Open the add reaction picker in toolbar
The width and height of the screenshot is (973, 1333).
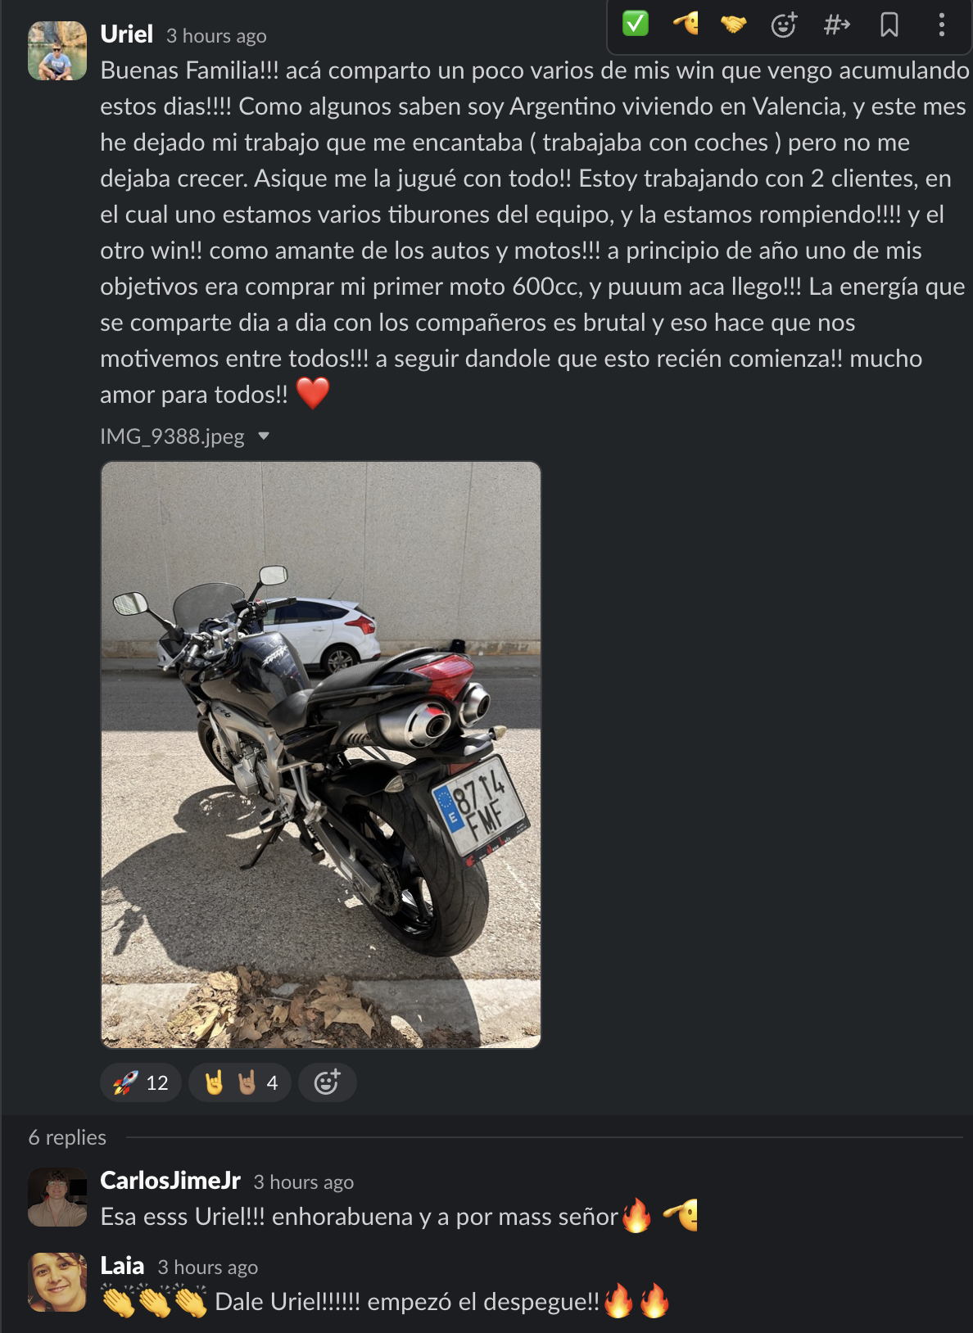784,25
